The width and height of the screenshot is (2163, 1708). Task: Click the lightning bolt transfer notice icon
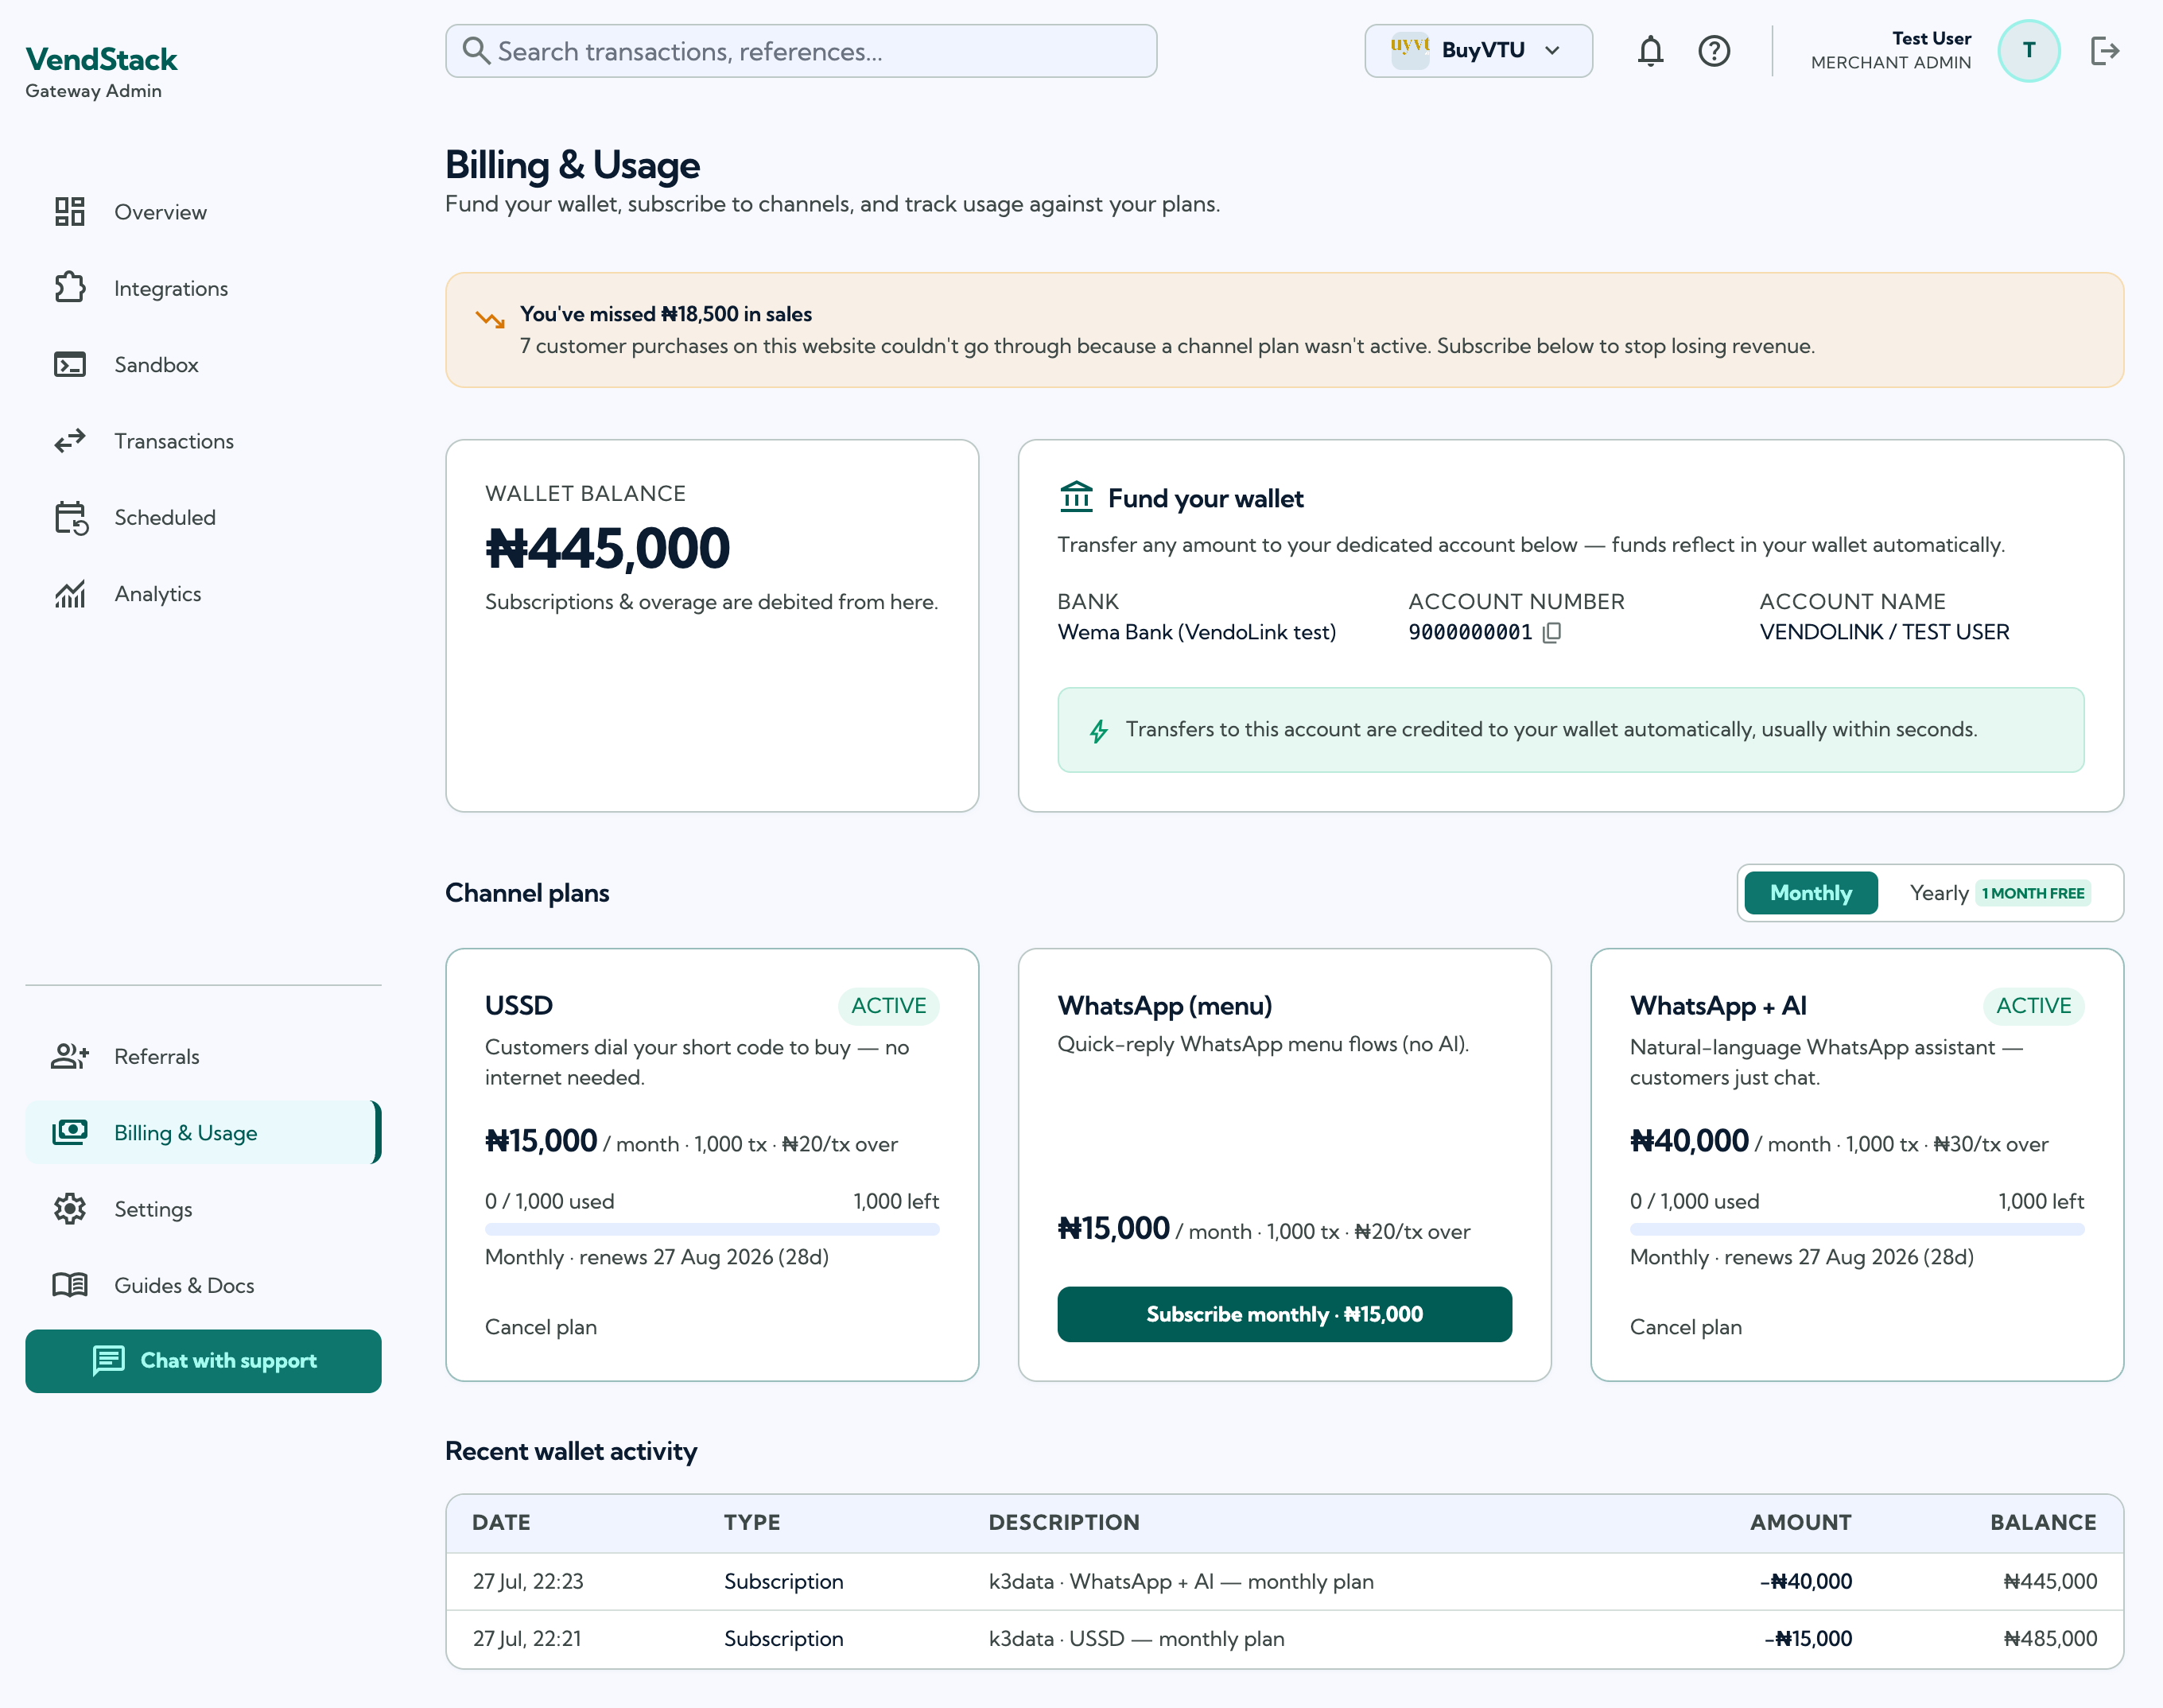(1098, 731)
